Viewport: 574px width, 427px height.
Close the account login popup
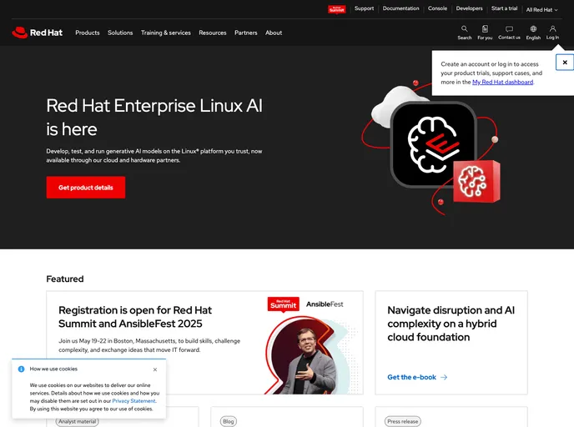pyautogui.click(x=565, y=63)
